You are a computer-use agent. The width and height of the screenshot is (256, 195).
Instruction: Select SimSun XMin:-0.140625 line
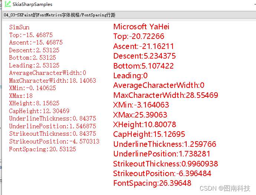pyautogui.click(x=33, y=88)
